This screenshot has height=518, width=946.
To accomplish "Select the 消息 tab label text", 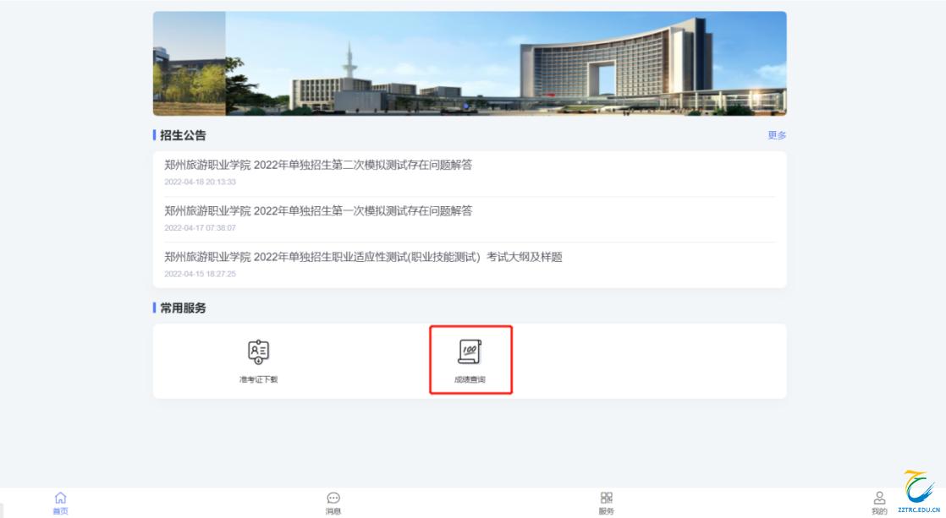I will [333, 511].
